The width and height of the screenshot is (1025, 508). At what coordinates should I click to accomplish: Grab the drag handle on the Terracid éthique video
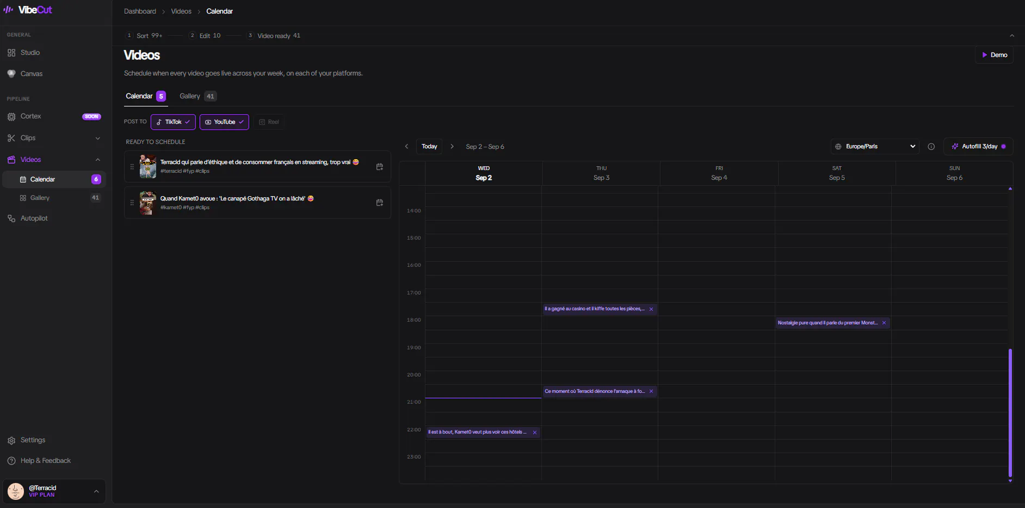click(x=132, y=167)
